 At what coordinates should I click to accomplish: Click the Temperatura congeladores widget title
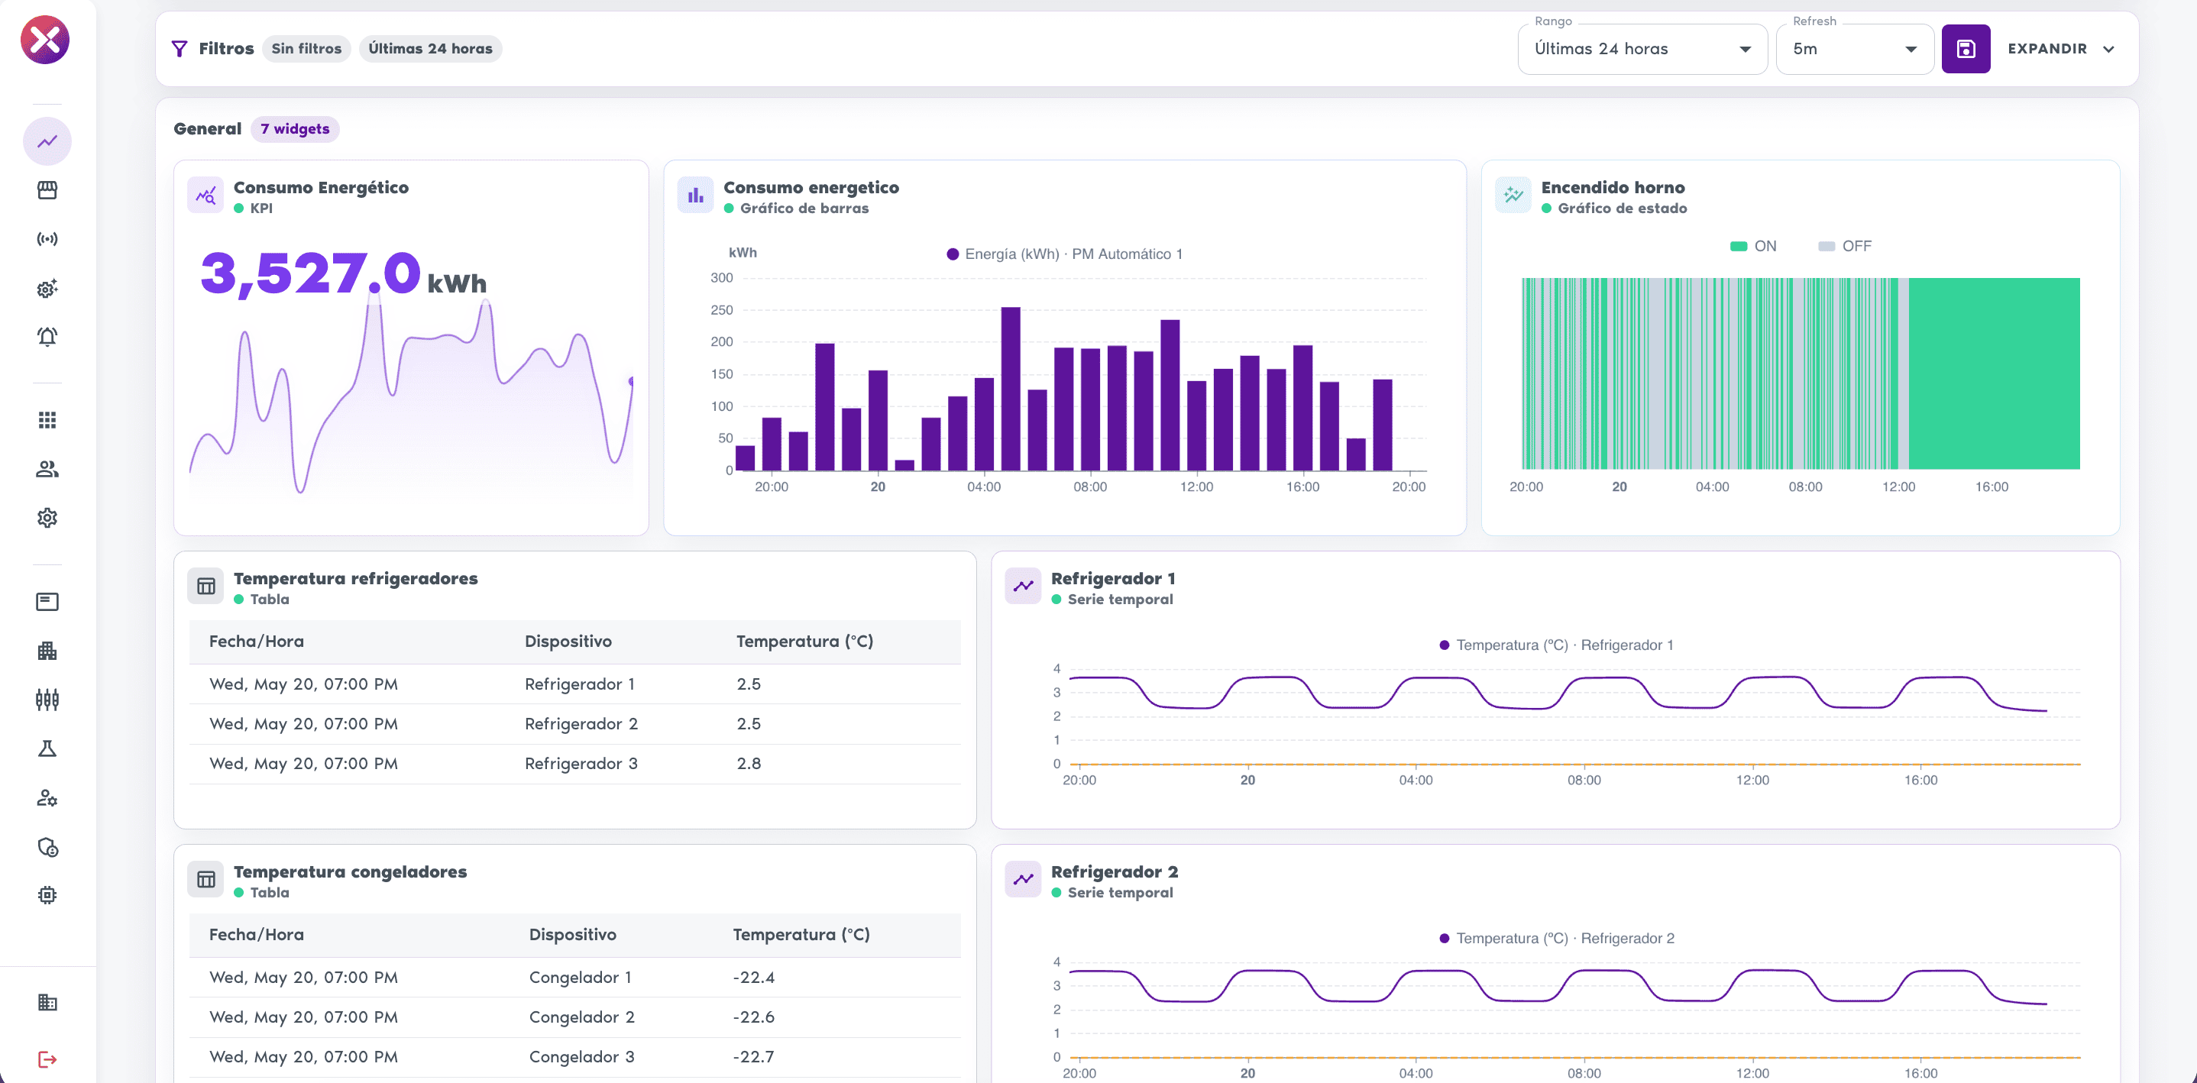(x=350, y=871)
